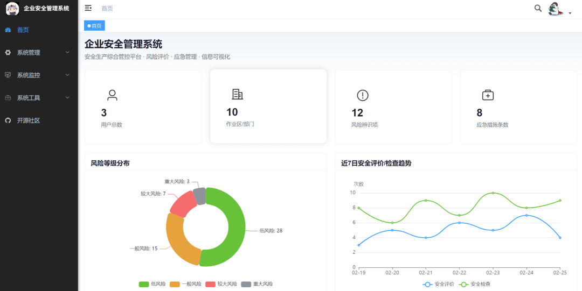This screenshot has width=582, height=291.
Task: Click the system logo avatar in sidebar
Action: click(x=12, y=8)
